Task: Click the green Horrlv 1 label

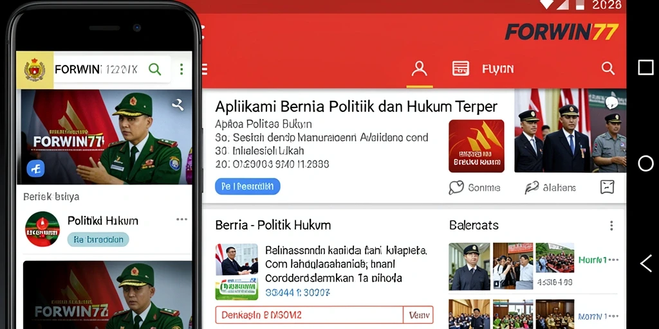Action: coord(593,260)
